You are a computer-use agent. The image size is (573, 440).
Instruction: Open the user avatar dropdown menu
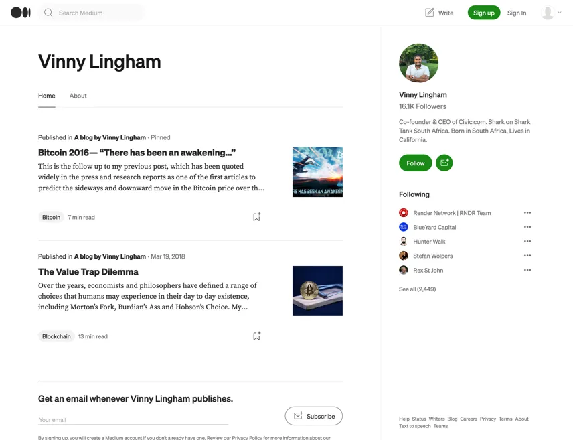[551, 13]
